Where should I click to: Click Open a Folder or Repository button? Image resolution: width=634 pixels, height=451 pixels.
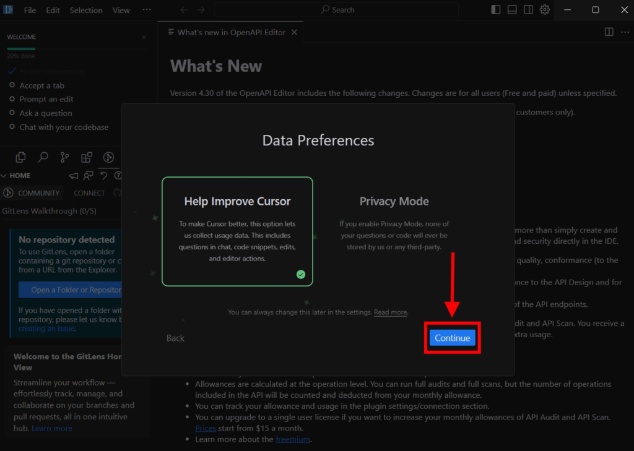[x=70, y=290]
